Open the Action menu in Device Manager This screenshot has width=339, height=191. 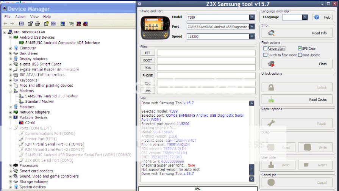coord(20,16)
